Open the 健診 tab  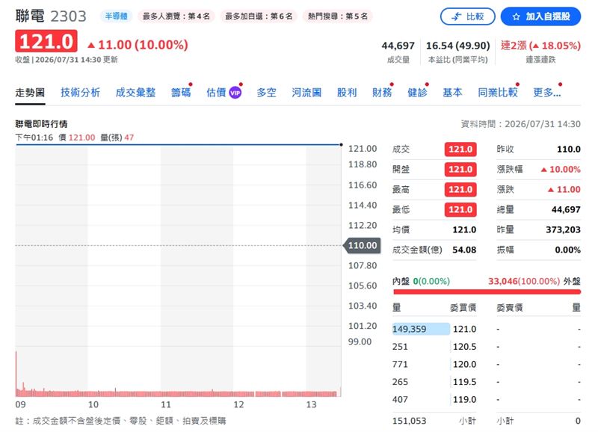click(417, 93)
